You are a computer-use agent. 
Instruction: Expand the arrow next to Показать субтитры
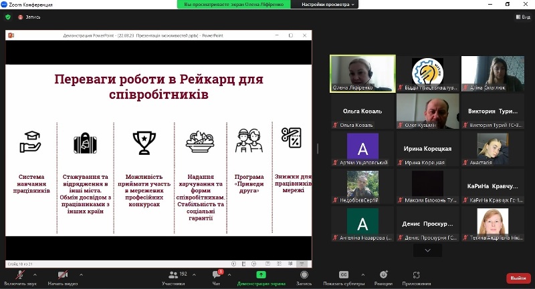click(362, 275)
